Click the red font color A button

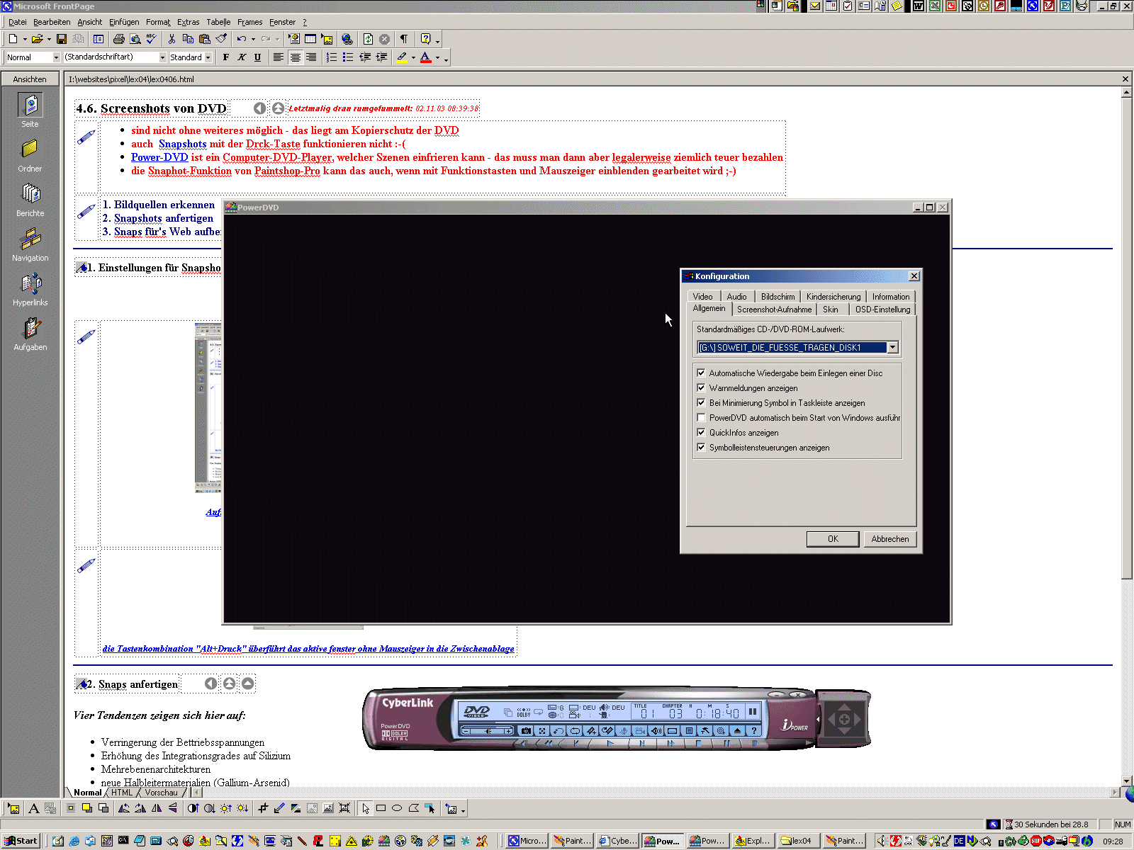[x=426, y=57]
